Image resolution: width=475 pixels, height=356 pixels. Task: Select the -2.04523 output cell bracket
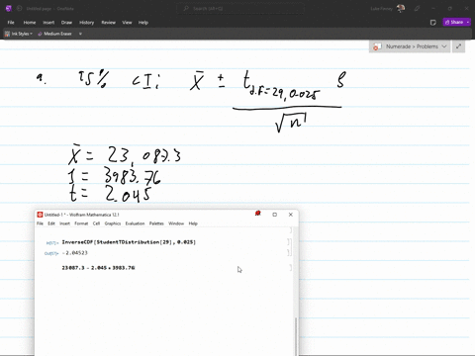click(x=289, y=253)
